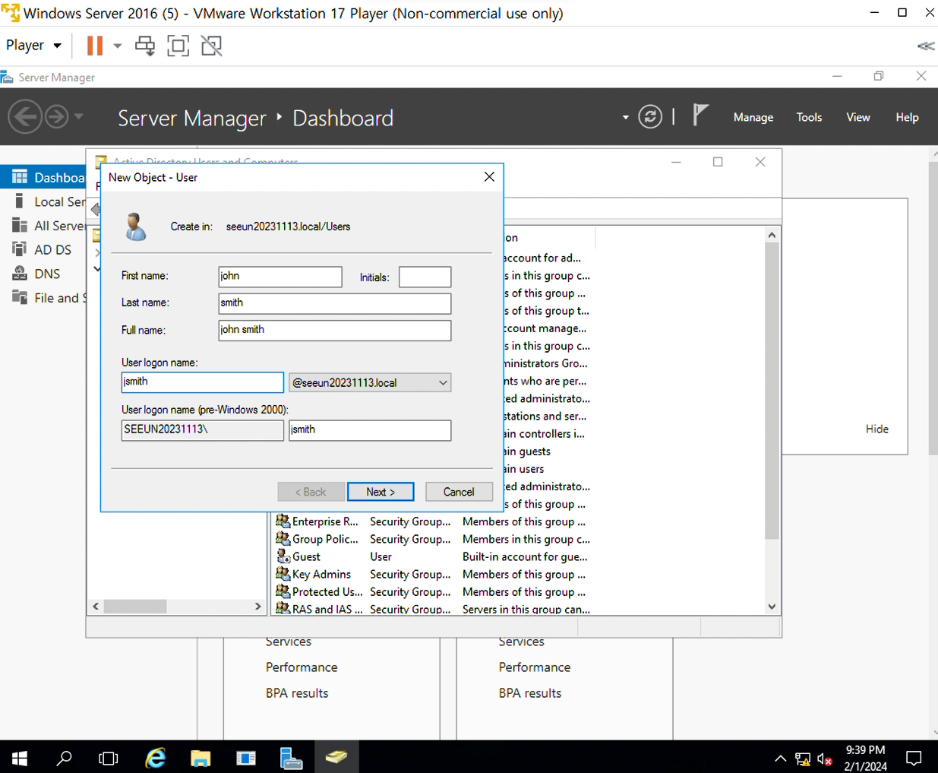Open the View menu

click(858, 117)
